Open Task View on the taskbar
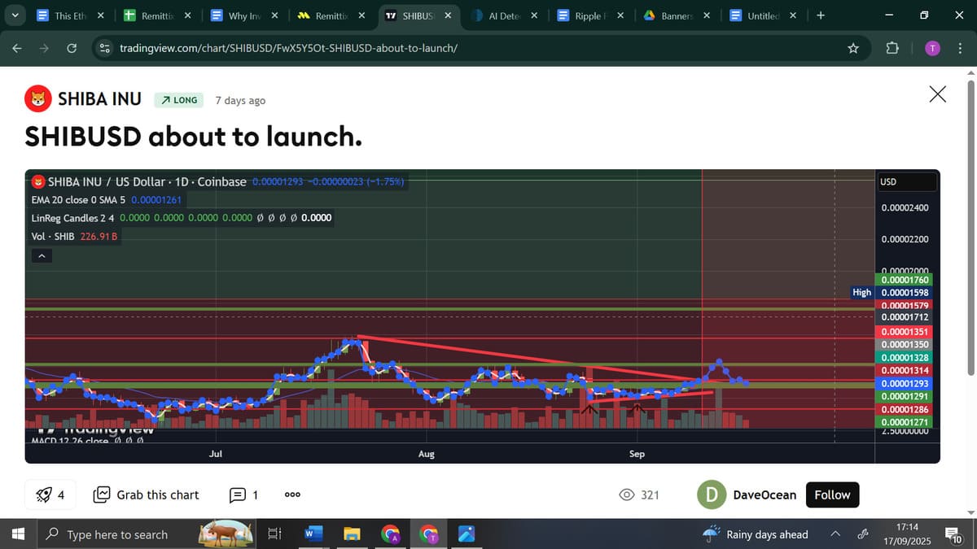977x549 pixels. click(275, 534)
